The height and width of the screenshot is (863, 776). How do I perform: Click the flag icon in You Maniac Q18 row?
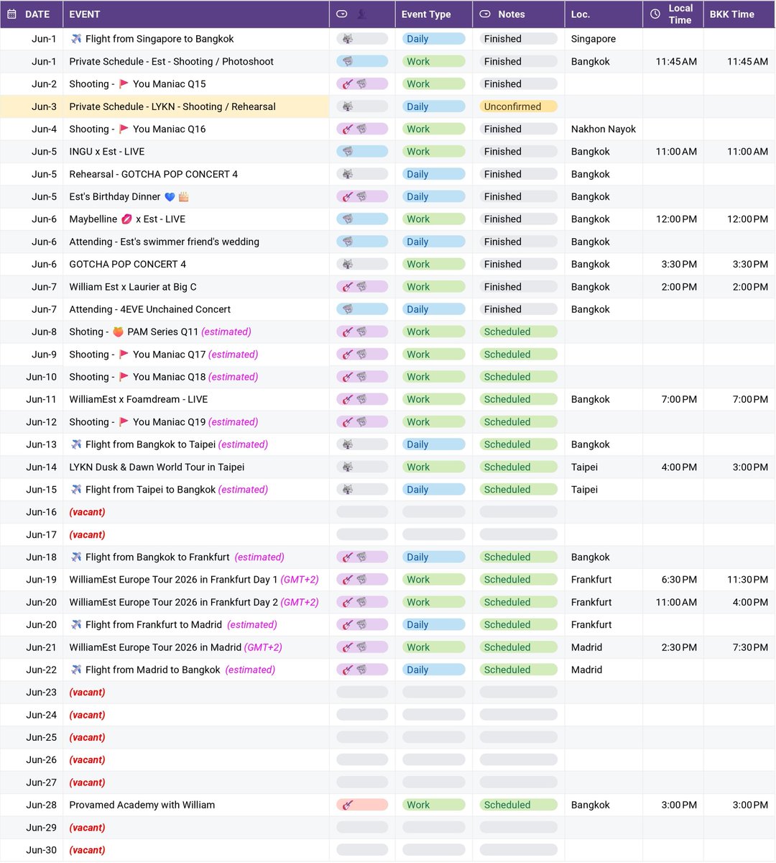tap(124, 377)
